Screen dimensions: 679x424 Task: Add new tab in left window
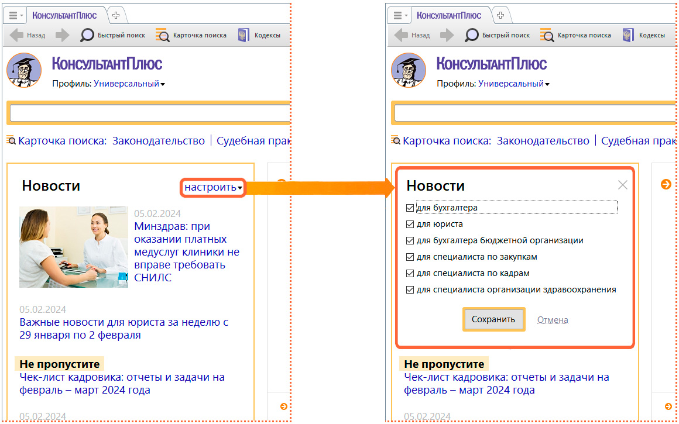point(116,16)
